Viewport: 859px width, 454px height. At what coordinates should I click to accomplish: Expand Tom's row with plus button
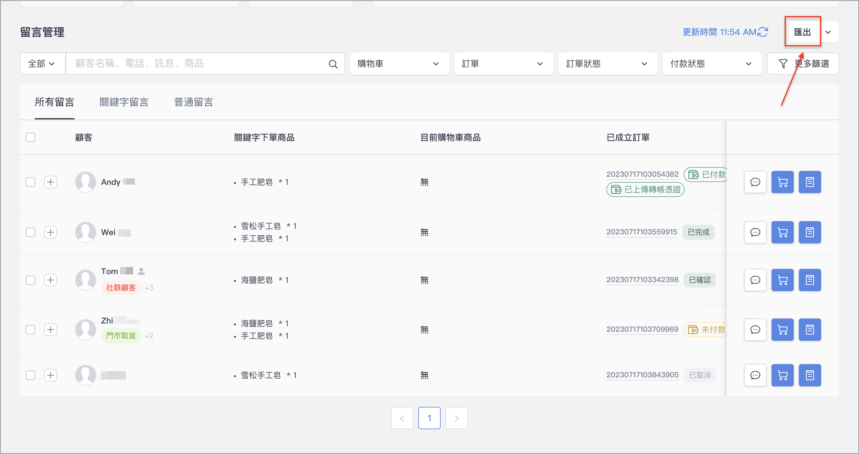(50, 280)
